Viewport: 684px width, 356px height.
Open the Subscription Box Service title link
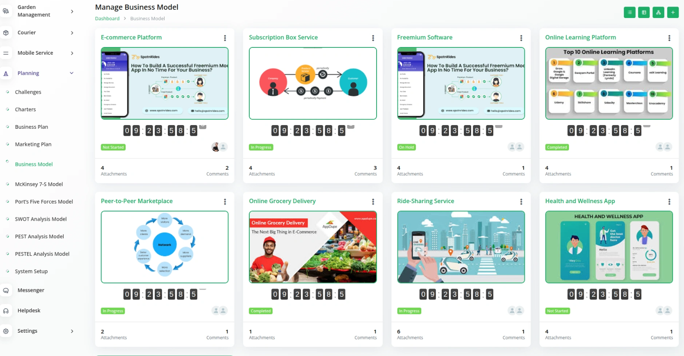point(283,37)
